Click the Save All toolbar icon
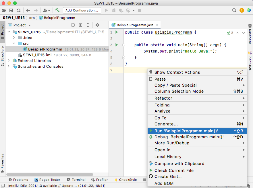This screenshot has height=188, width=253. point(11,10)
